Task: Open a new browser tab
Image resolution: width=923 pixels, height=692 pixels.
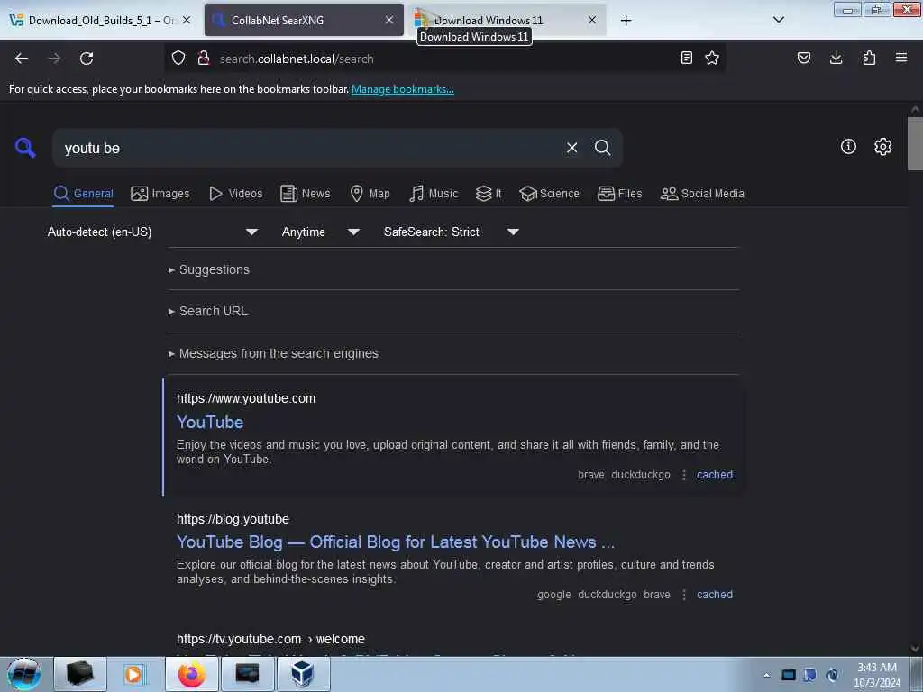Action: tap(626, 21)
